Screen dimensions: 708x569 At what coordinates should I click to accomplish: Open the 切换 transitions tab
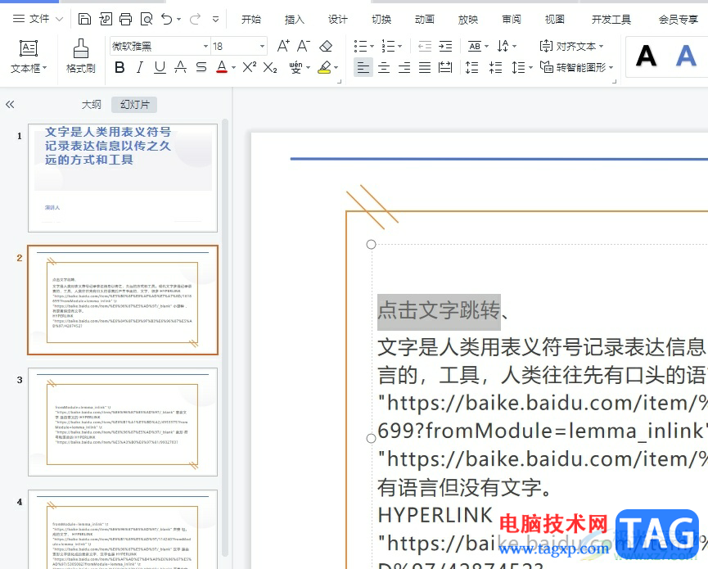tap(381, 20)
